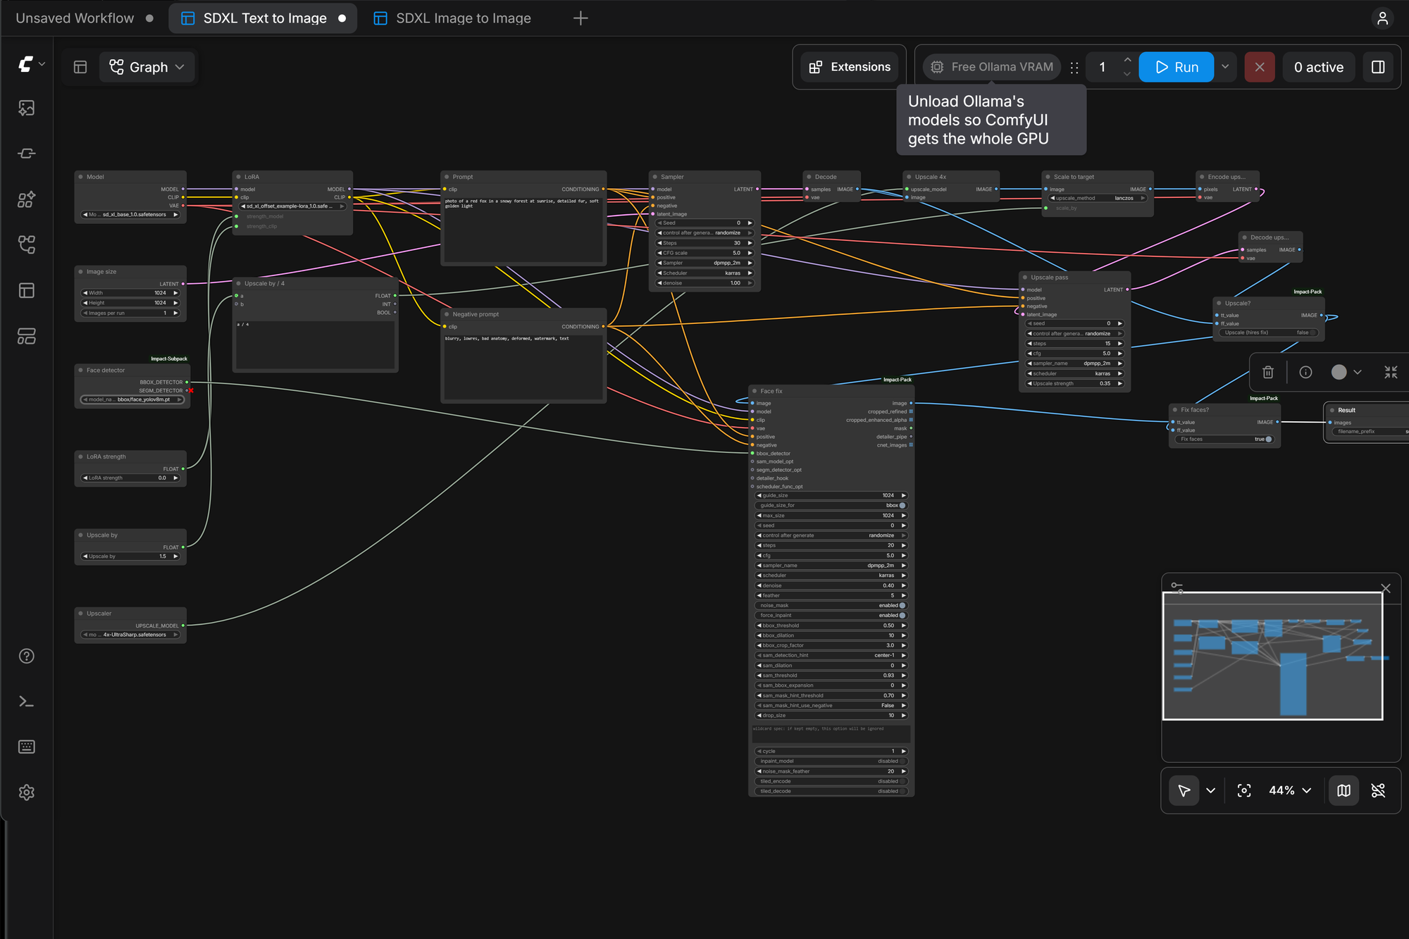
Task: Fit the view to the graph
Action: point(1244,790)
